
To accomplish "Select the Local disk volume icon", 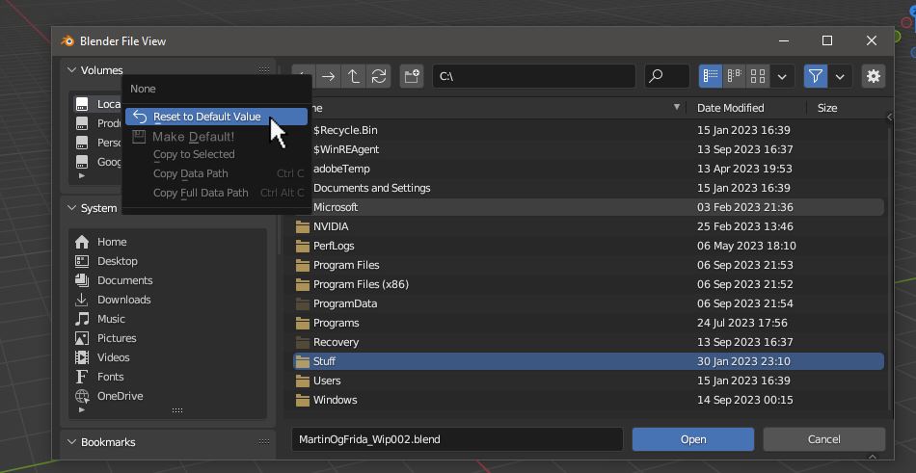I will [82, 105].
